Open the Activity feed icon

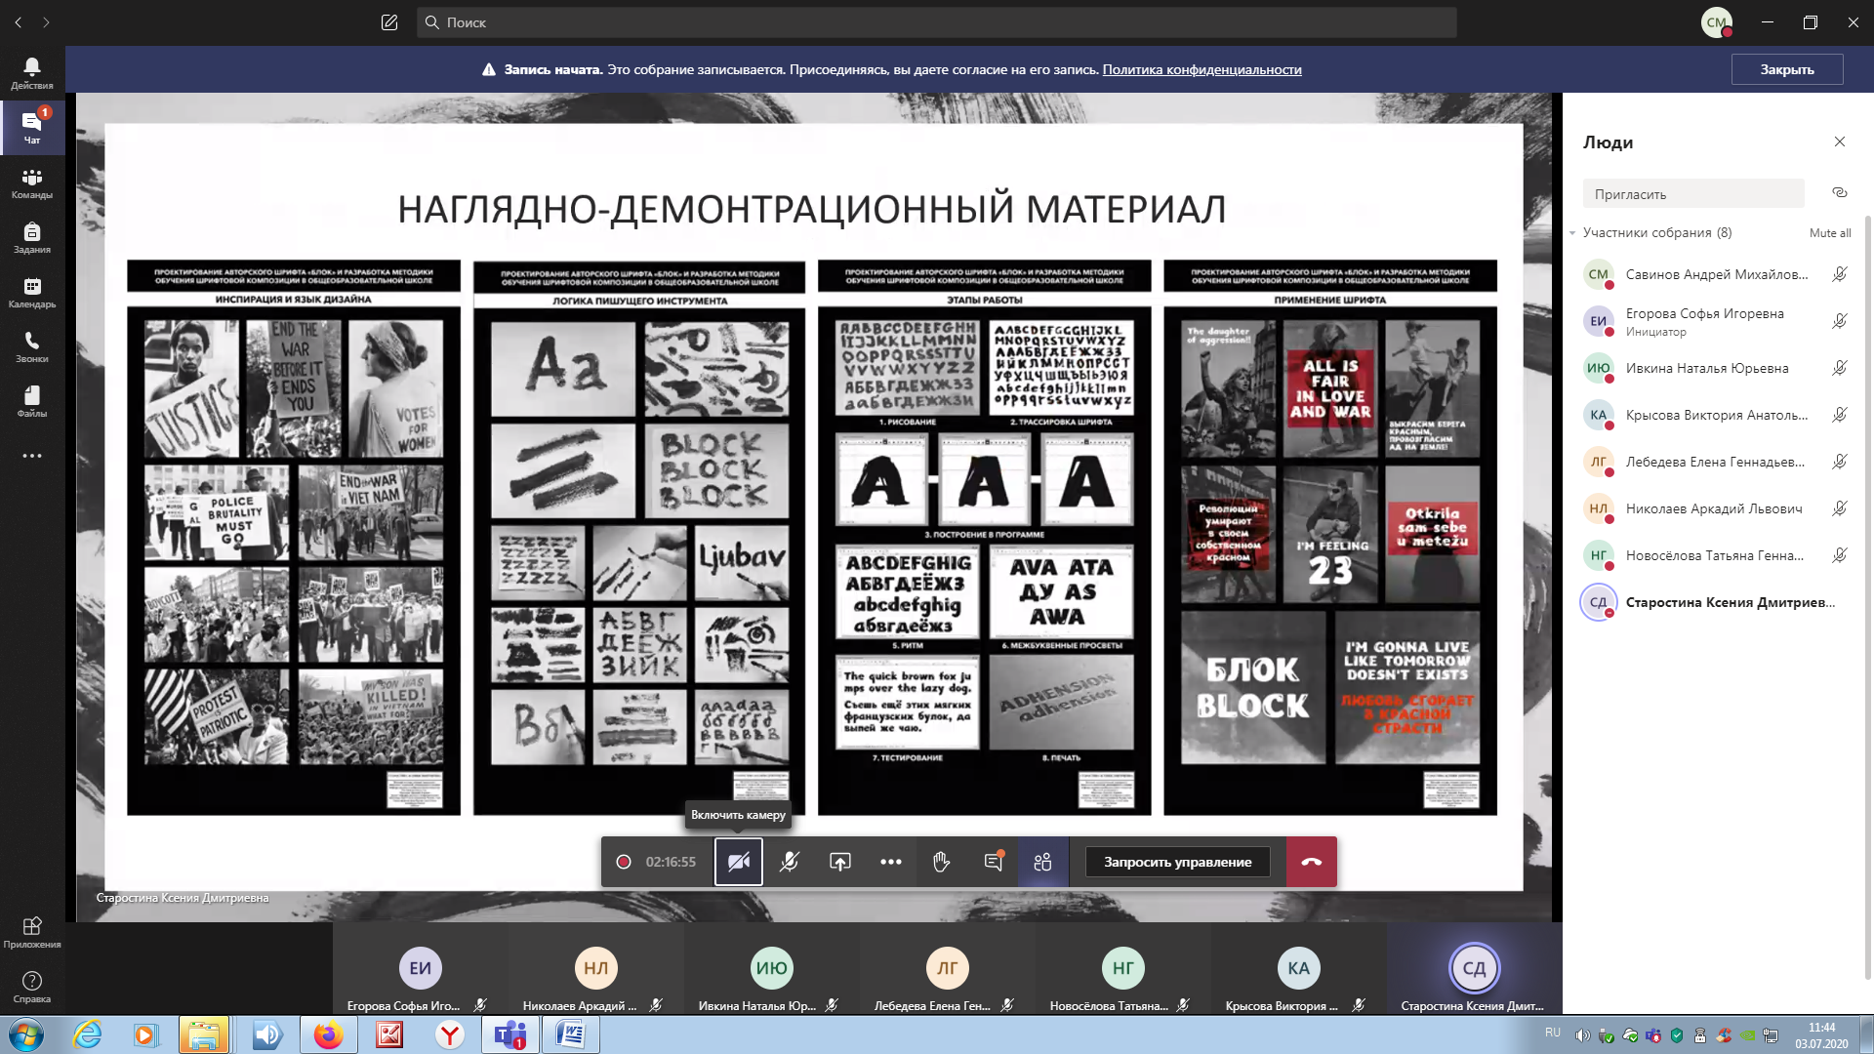point(31,73)
